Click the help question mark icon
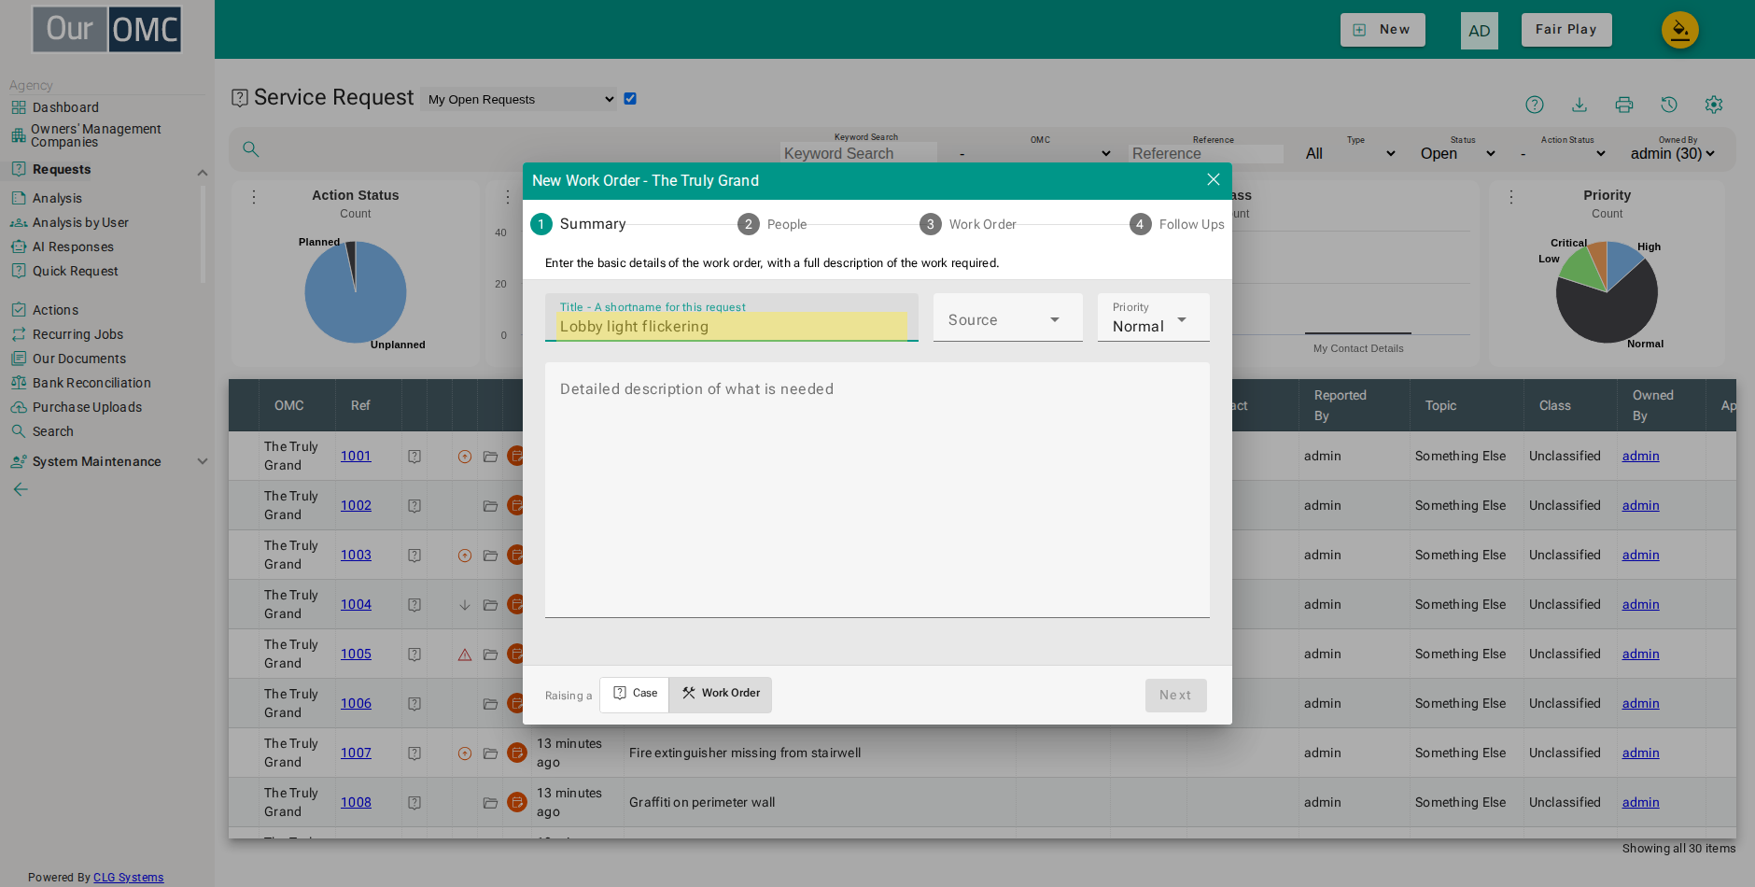This screenshot has height=887, width=1755. 1535,105
